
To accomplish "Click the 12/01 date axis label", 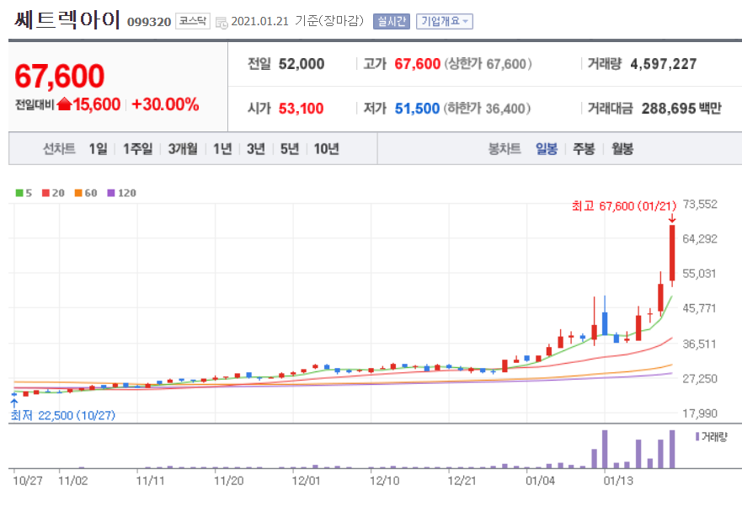I will (307, 481).
